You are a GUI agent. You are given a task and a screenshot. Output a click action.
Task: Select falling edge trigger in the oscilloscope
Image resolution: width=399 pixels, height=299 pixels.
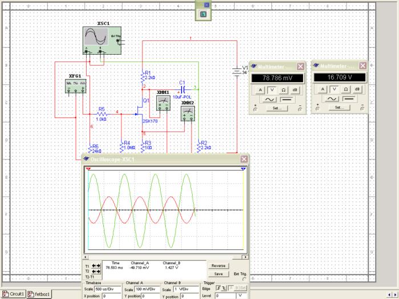[x=223, y=288]
